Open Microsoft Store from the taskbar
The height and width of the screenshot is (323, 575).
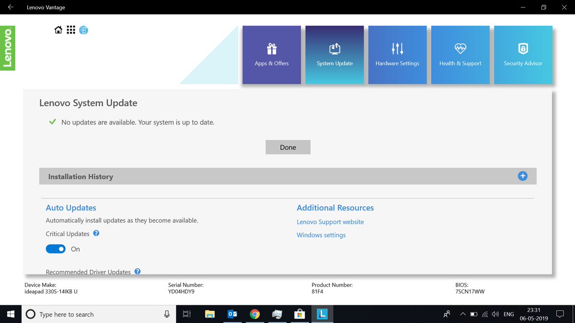pos(299,314)
